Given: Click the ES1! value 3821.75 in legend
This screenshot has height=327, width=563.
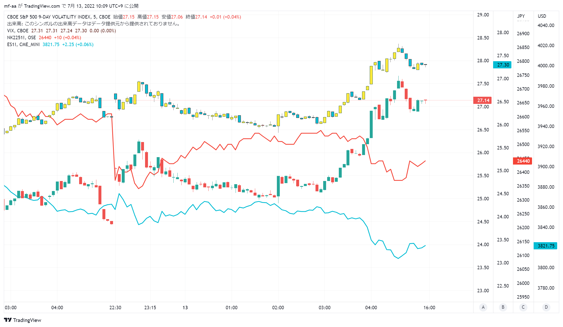Looking at the screenshot, I should pyautogui.click(x=51, y=45).
